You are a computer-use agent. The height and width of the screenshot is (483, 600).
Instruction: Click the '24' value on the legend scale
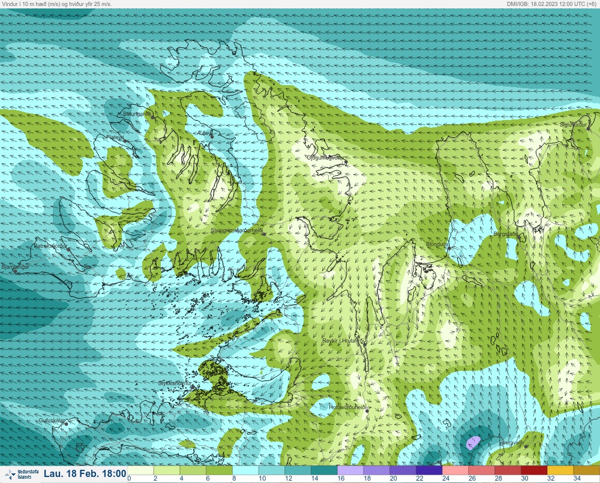coord(446,478)
